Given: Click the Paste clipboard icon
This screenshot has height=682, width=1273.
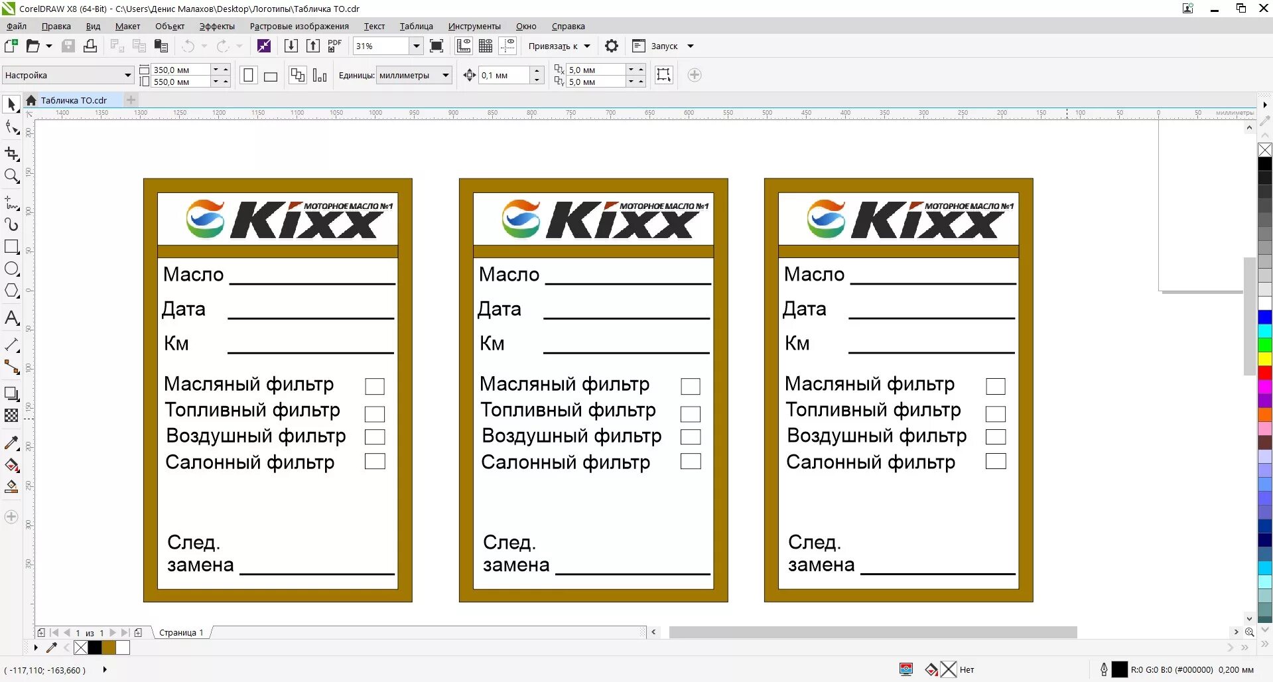Looking at the screenshot, I should tap(161, 46).
